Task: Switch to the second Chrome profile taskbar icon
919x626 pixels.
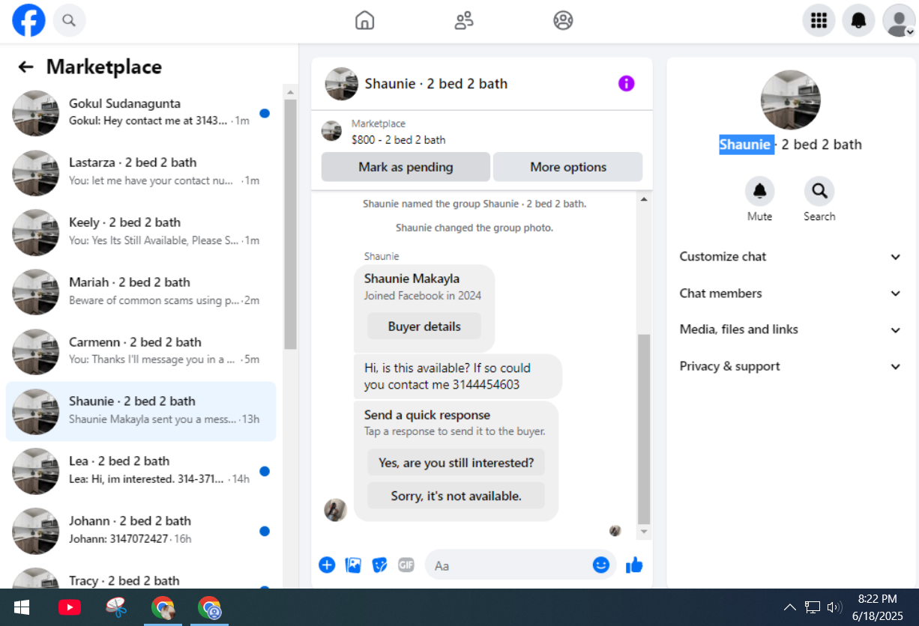Action: 209,607
